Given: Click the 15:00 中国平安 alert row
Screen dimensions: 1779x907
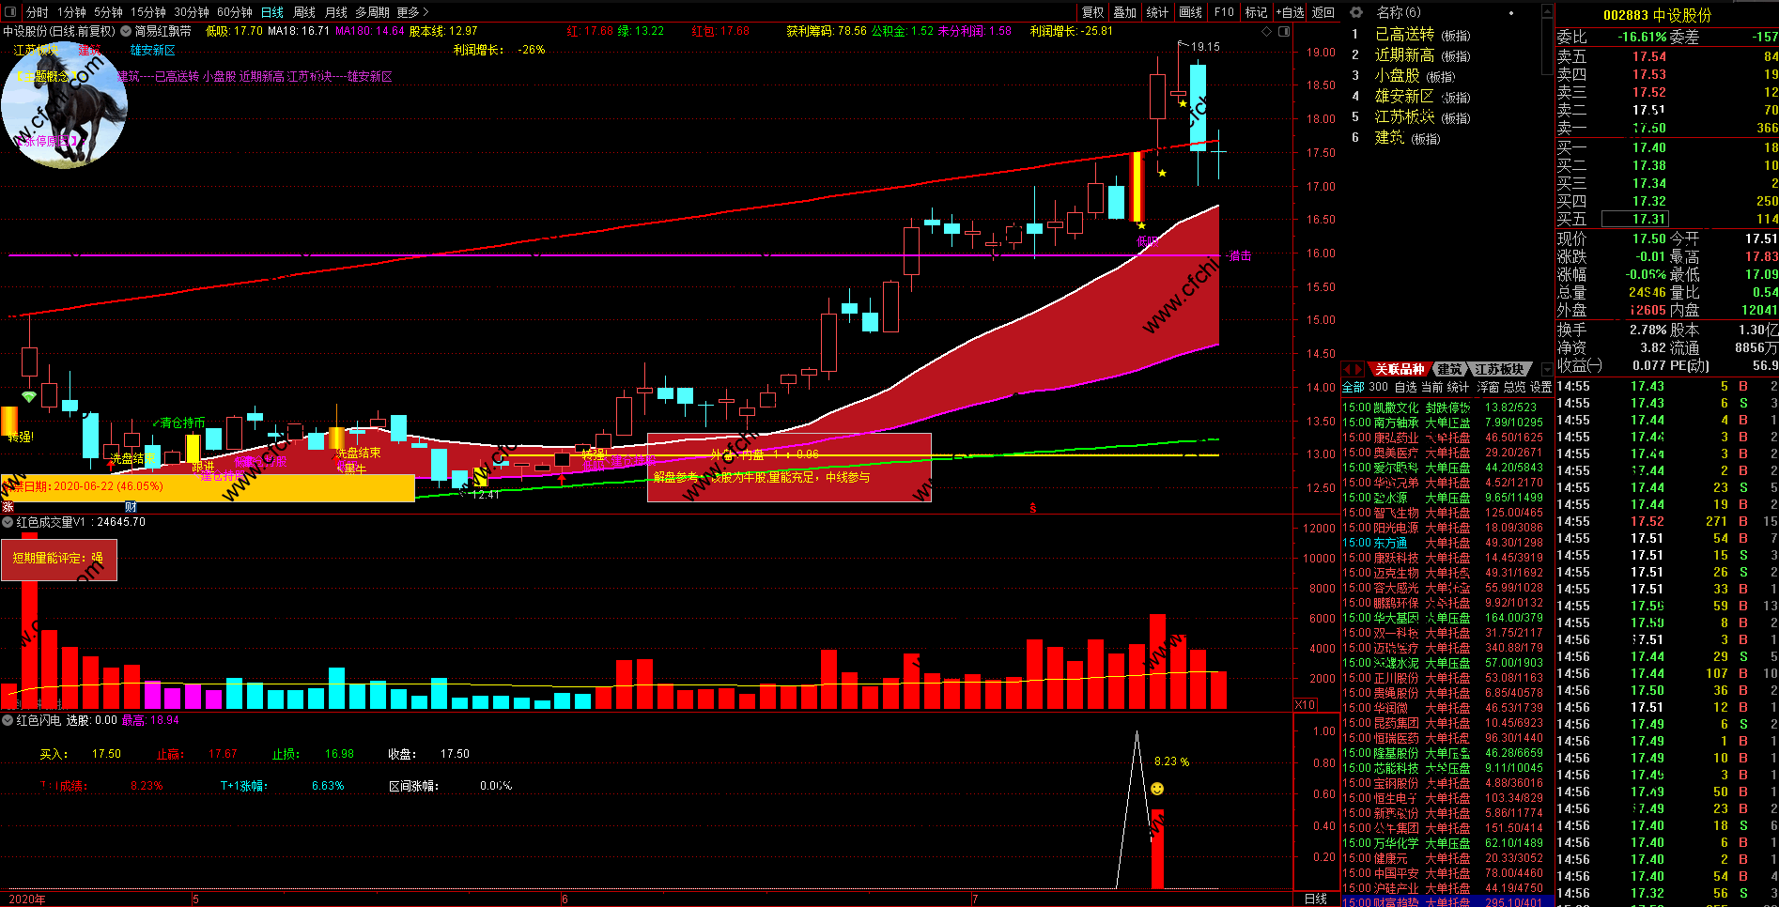Looking at the screenshot, I should tap(1446, 873).
